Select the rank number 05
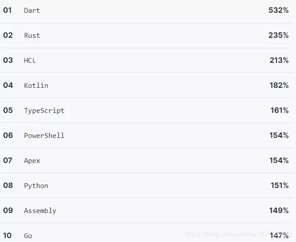This screenshot has width=296, height=242. (8, 110)
